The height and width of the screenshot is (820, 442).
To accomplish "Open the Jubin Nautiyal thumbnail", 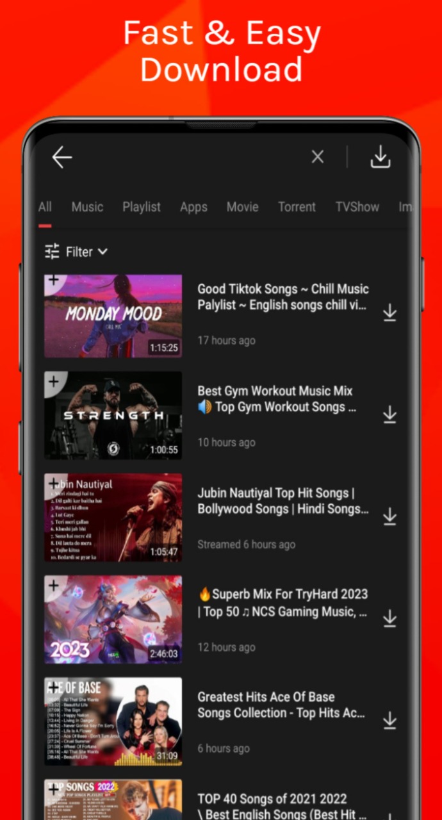I will tap(113, 517).
